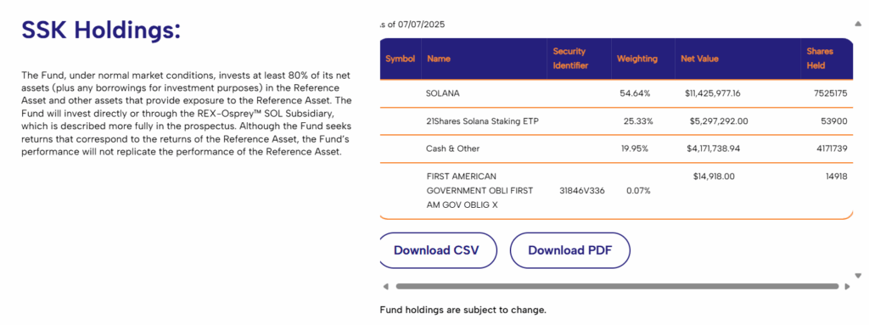The height and width of the screenshot is (325, 869).
Task: Select the 21Shares Solana Staking ETP row
Action: coord(616,120)
